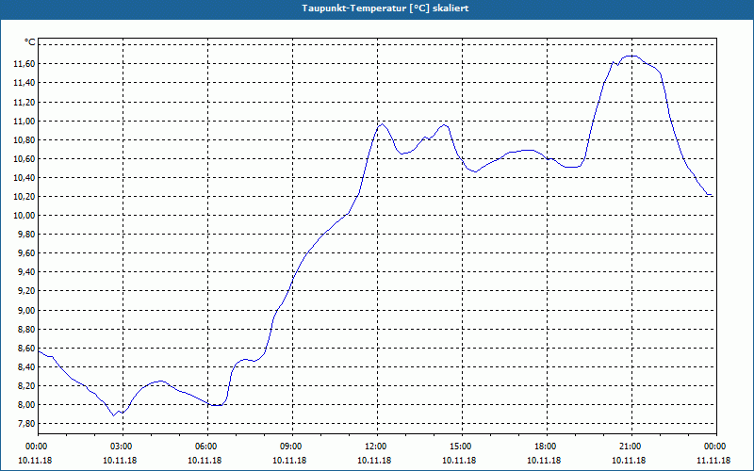The image size is (754, 471).
Task: Select date "10.11.18" below the 06:00 label
Action: pos(205,461)
